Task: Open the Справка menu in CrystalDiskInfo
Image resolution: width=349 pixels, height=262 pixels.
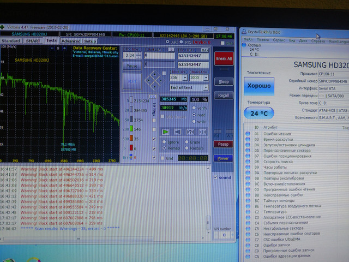Action: pyautogui.click(x=318, y=41)
